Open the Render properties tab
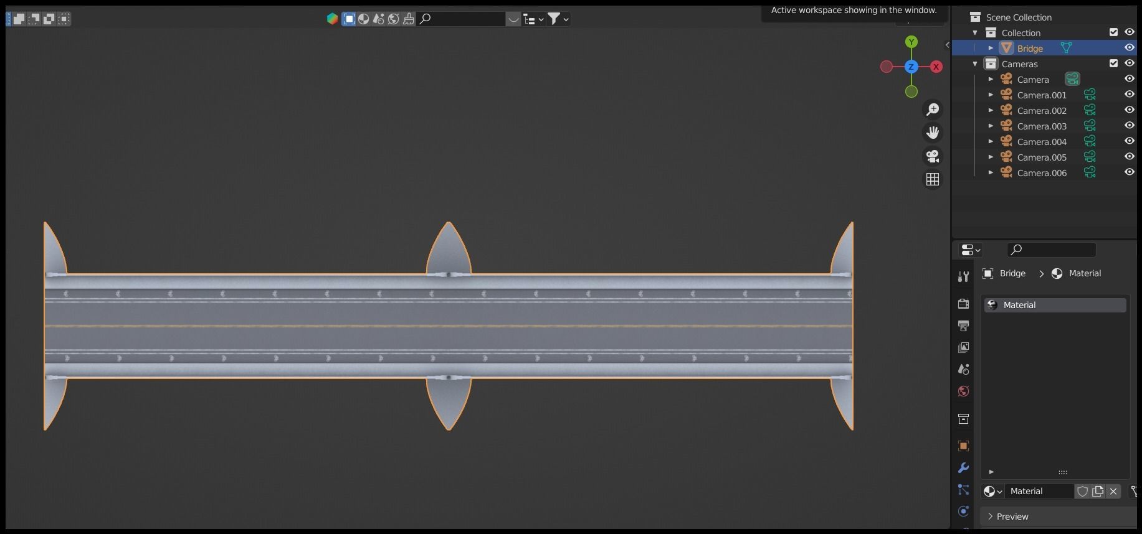This screenshot has width=1142, height=534. pos(963,304)
